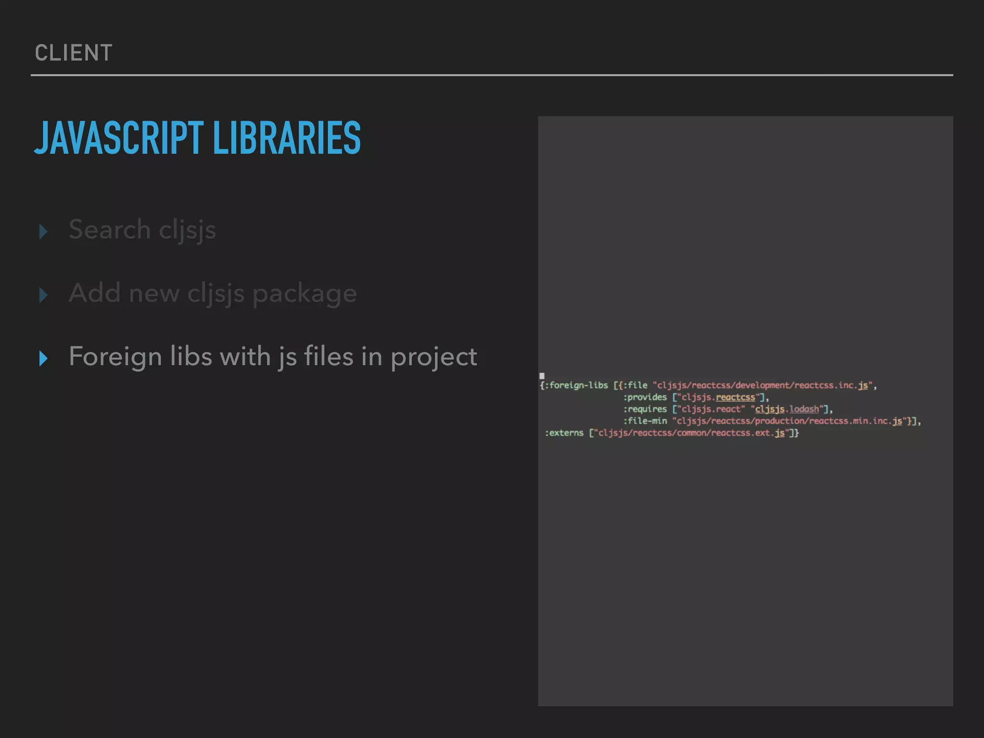This screenshot has width=984, height=738.
Task: Click the text cursor block above code
Action: point(542,376)
